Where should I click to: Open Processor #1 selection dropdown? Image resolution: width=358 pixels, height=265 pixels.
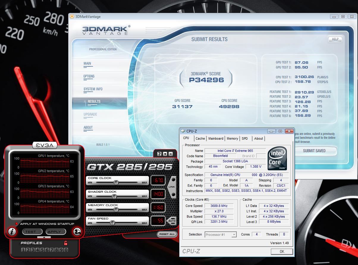pyautogui.click(x=221, y=235)
